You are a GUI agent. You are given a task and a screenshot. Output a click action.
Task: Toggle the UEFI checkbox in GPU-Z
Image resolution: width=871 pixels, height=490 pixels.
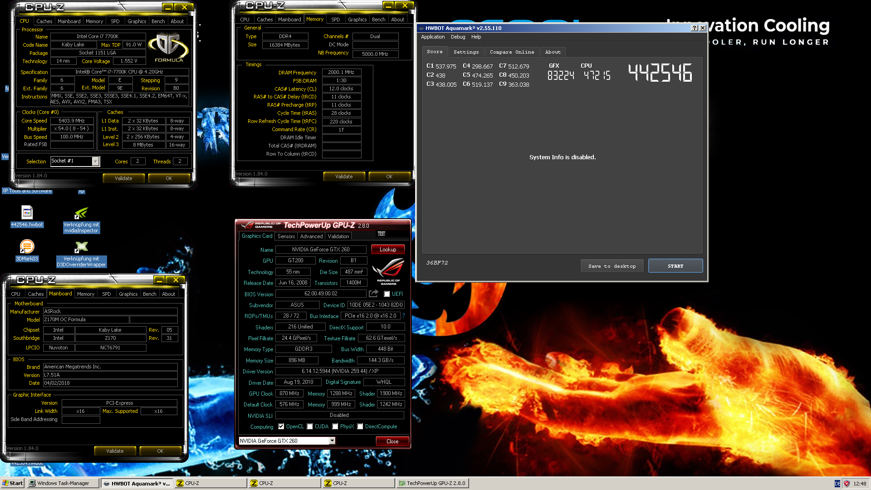(x=387, y=294)
